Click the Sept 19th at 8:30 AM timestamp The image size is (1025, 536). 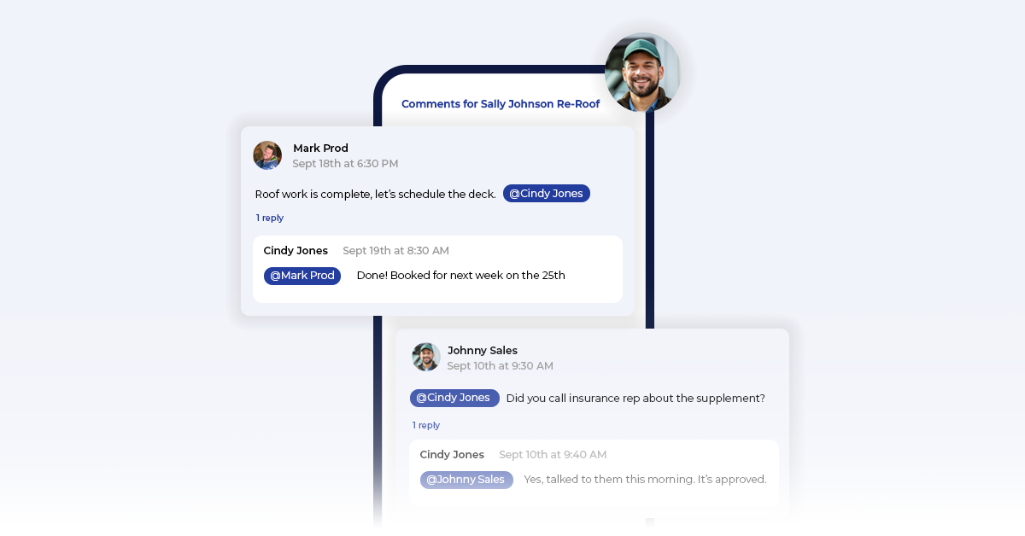click(x=395, y=251)
